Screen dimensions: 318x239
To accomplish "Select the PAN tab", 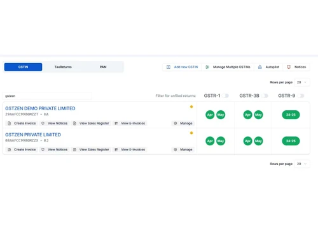I will (103, 67).
